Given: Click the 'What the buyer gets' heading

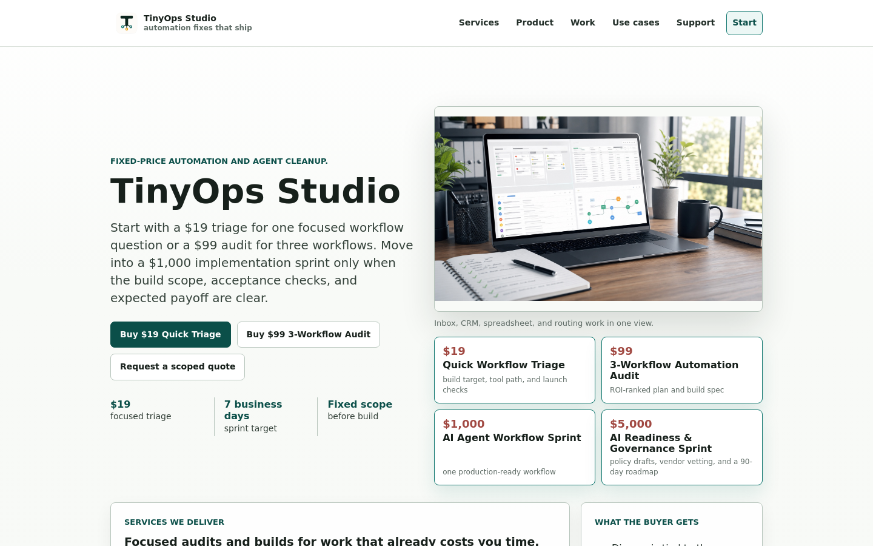Looking at the screenshot, I should point(647,522).
